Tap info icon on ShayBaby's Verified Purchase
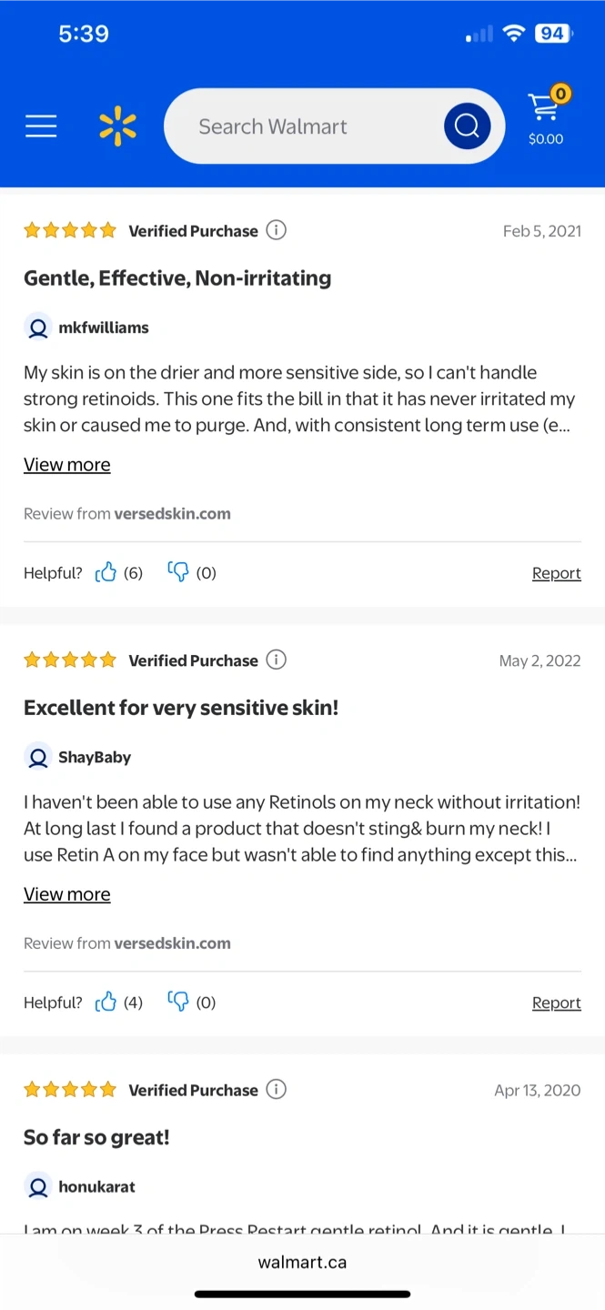Viewport: 605px width, 1310px height. 276,660
